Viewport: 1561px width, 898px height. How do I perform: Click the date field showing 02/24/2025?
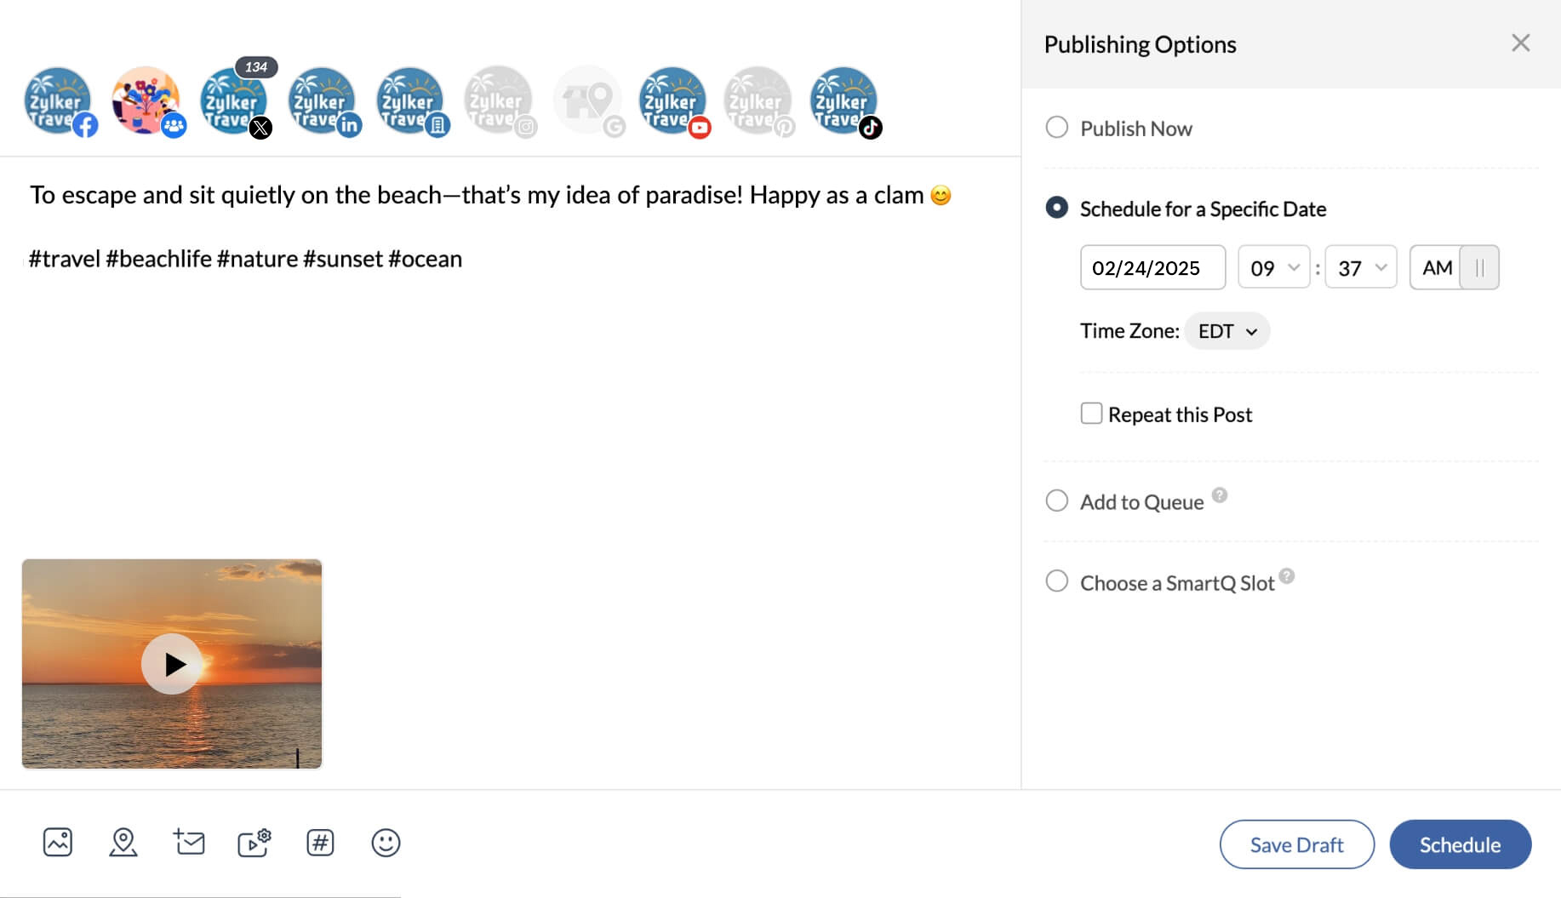click(x=1152, y=268)
